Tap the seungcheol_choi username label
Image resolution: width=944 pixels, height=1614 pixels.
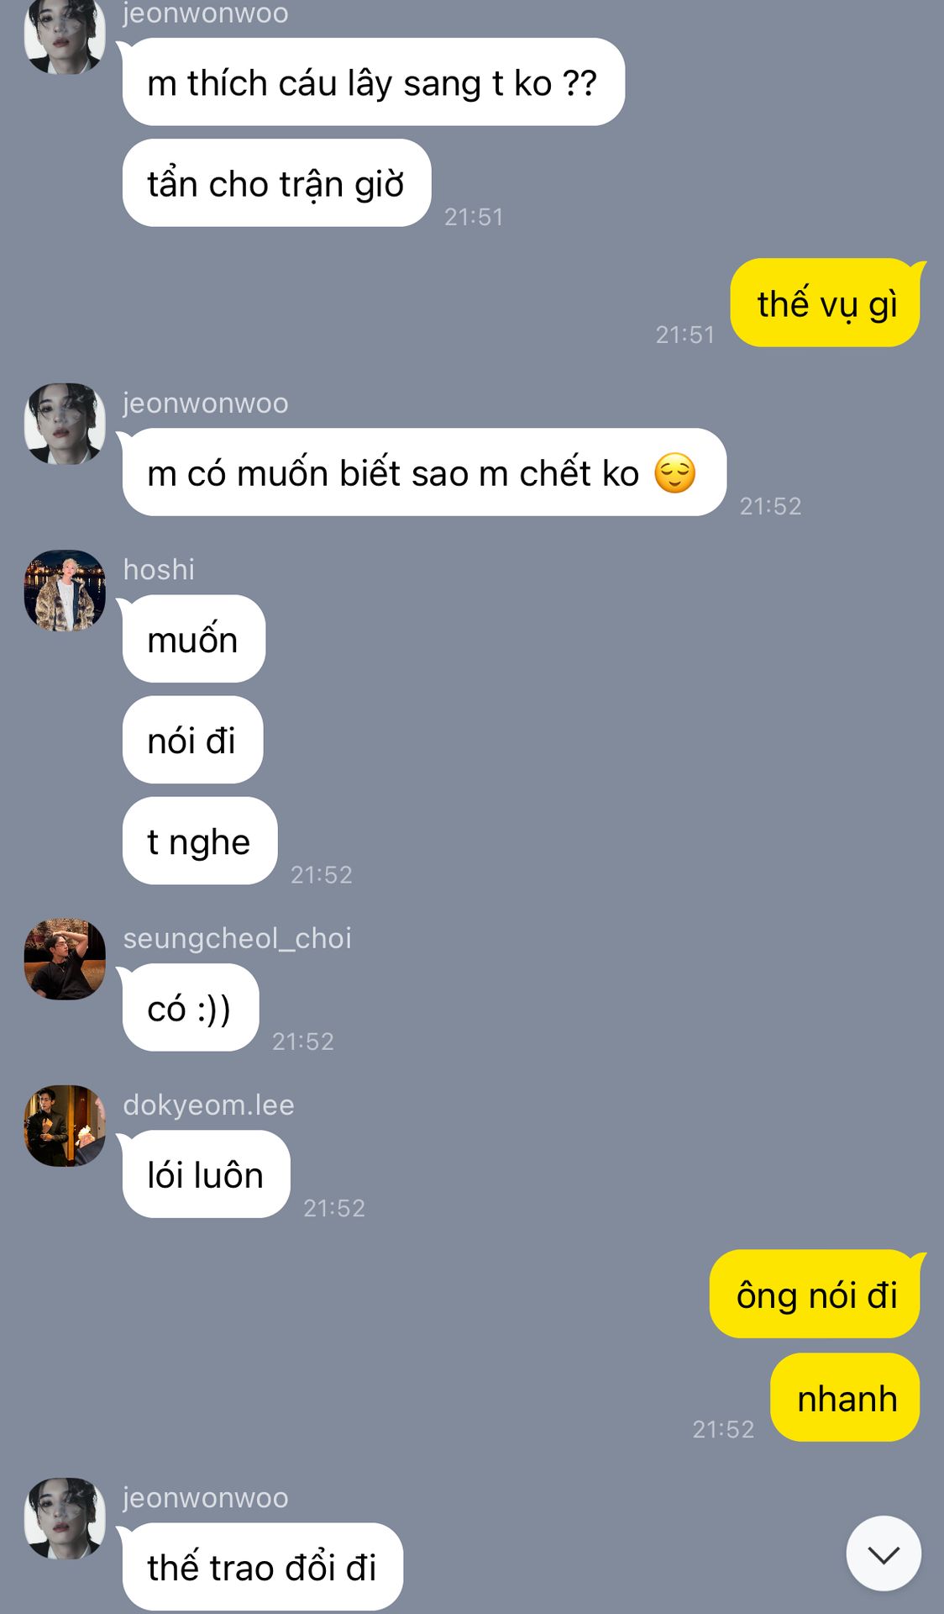238,938
